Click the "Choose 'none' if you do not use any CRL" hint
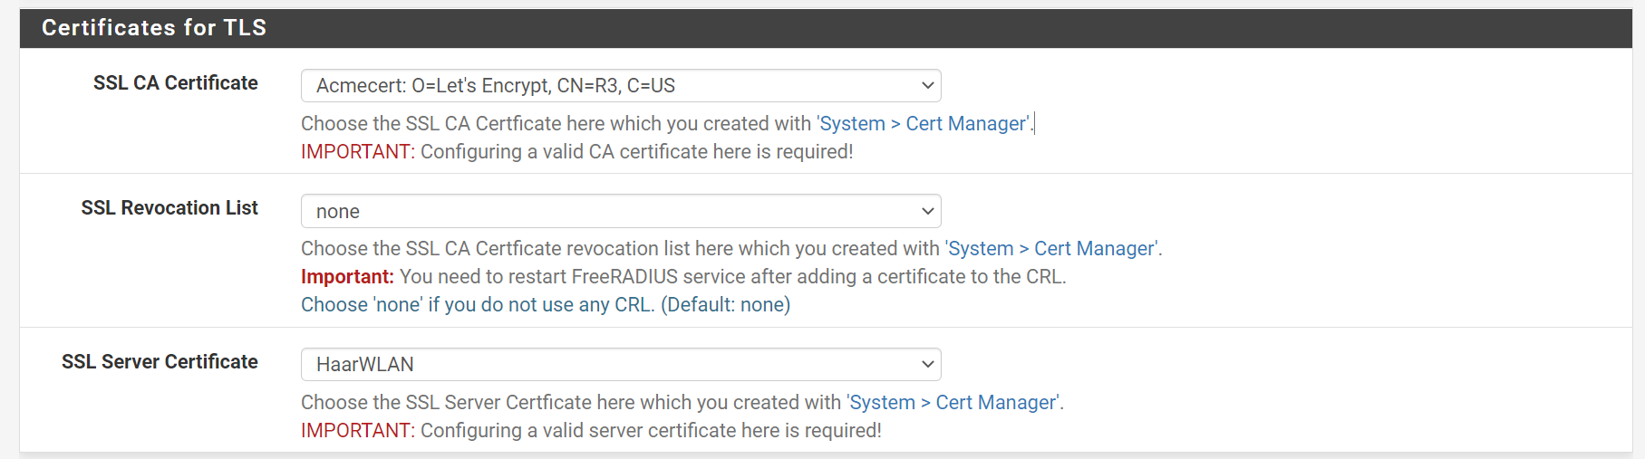Viewport: 1645px width, 459px height. click(546, 304)
